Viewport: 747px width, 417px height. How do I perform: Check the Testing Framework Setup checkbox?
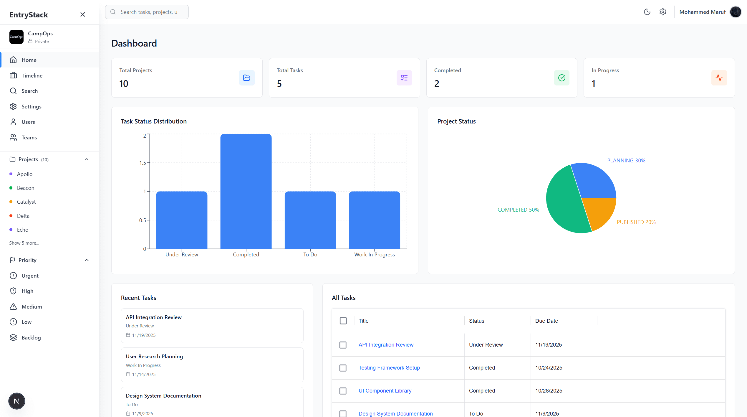[343, 368]
